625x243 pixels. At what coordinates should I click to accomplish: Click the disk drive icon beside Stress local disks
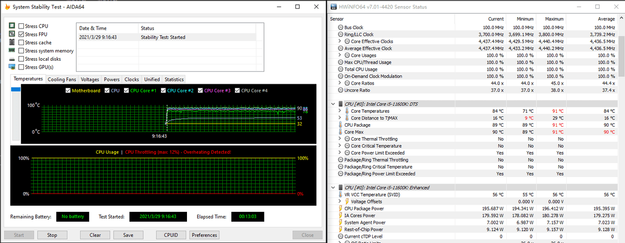click(x=11, y=59)
